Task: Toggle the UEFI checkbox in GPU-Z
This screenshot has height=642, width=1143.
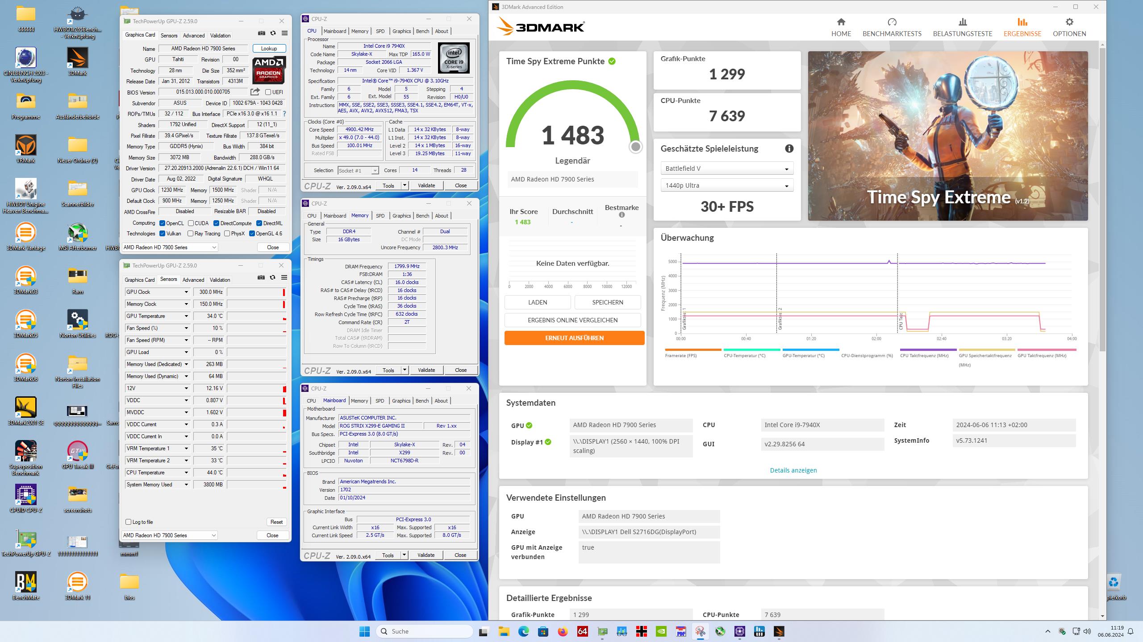Action: pos(268,92)
